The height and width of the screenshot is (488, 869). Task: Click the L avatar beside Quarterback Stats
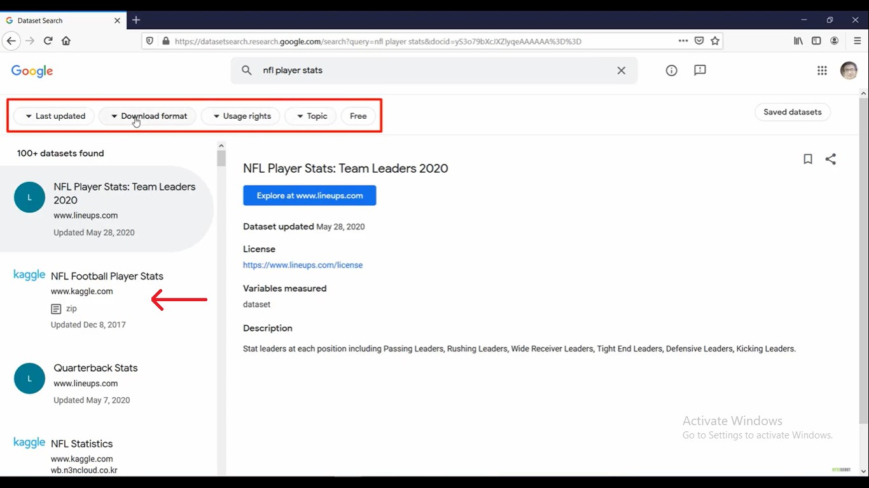tap(29, 378)
